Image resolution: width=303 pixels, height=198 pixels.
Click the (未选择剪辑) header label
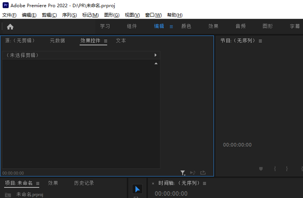click(x=22, y=55)
